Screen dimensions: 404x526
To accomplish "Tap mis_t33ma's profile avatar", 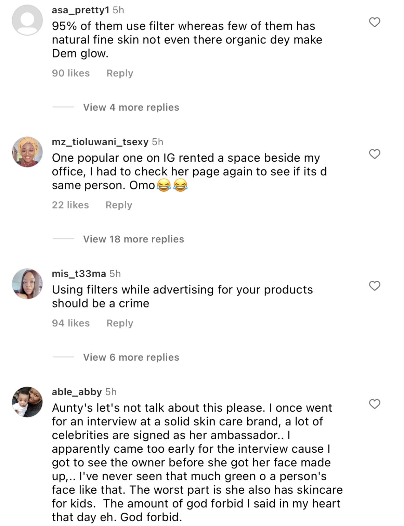I will click(27, 284).
